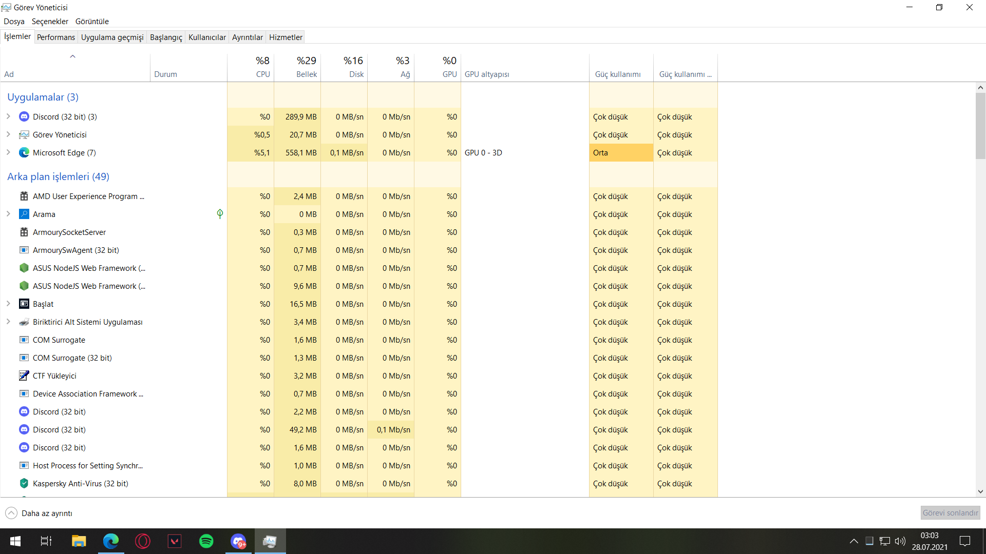The height and width of the screenshot is (554, 986).
Task: Click the Arama search process icon
Action: tap(24, 214)
